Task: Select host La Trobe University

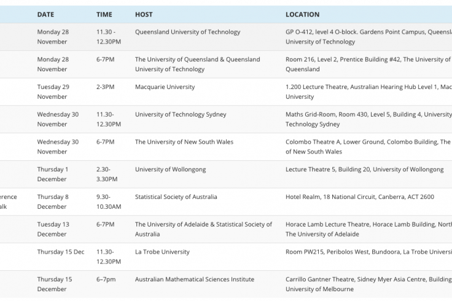Action: tap(162, 252)
